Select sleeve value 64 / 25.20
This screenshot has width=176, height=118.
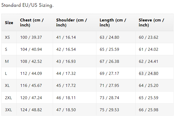pyautogui.click(x=149, y=86)
